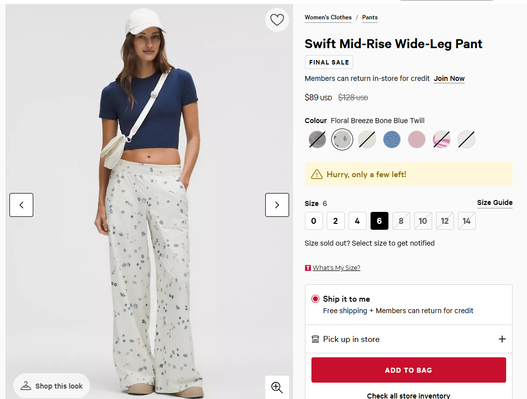Expand the Pick up in store section

pyautogui.click(x=502, y=339)
